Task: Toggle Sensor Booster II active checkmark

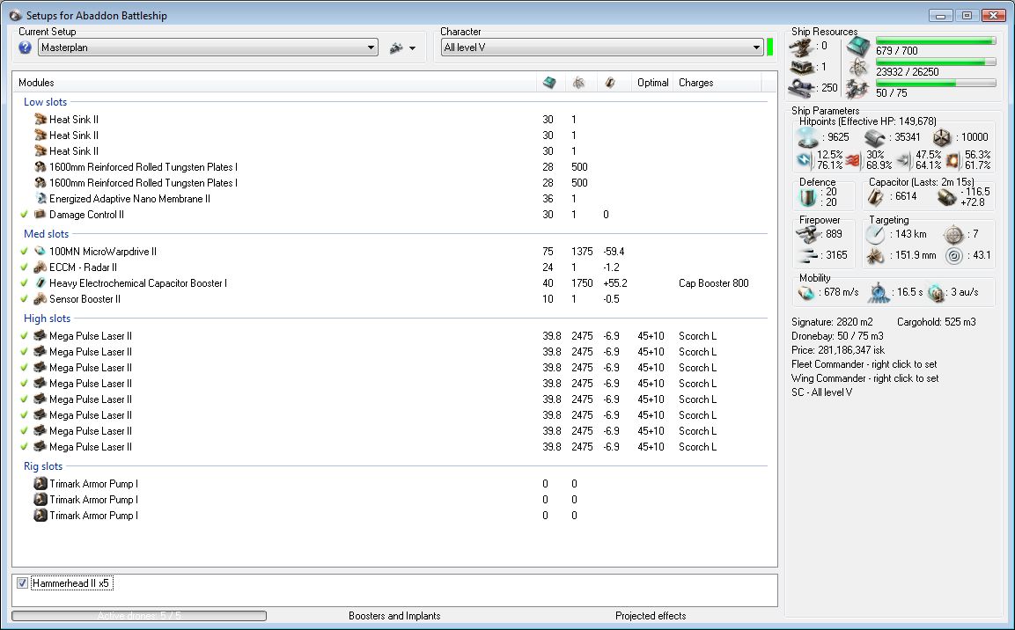Action: click(24, 299)
